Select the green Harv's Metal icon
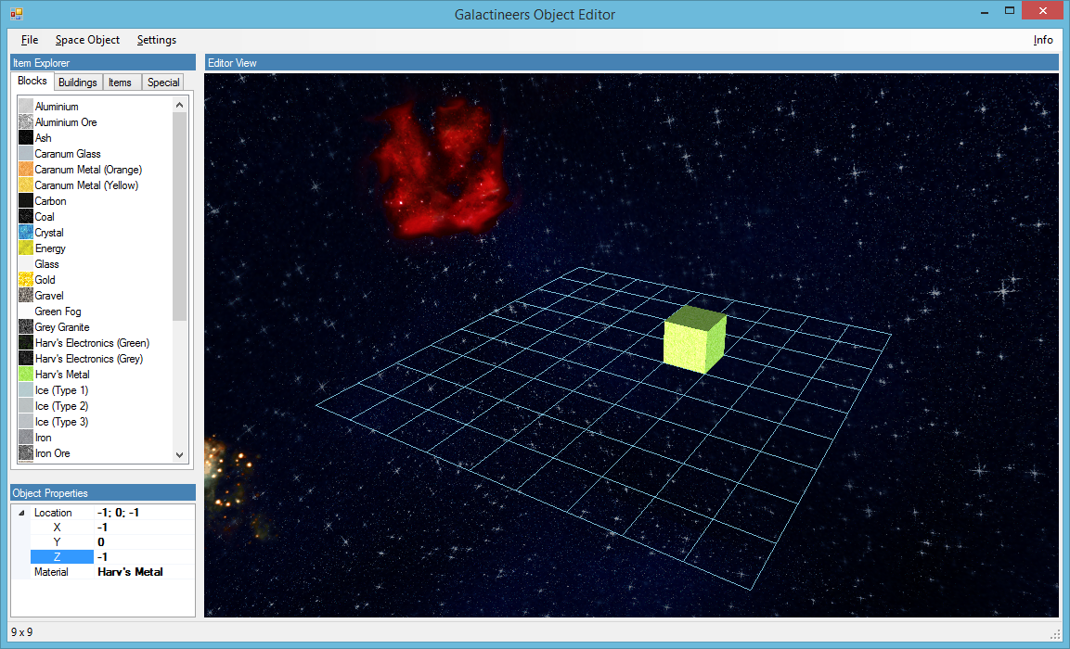The height and width of the screenshot is (649, 1070). (x=26, y=375)
